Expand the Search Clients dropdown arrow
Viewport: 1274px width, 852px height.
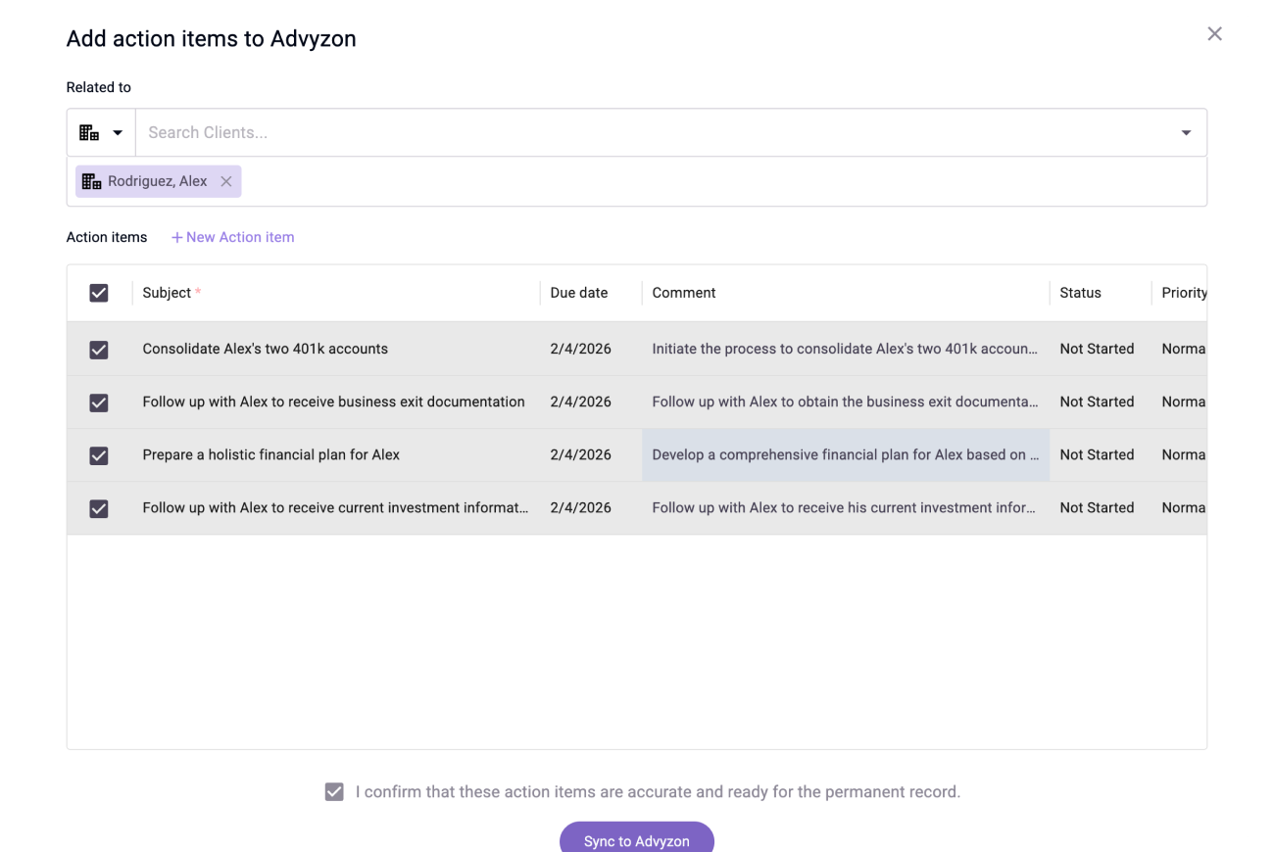tap(1186, 132)
